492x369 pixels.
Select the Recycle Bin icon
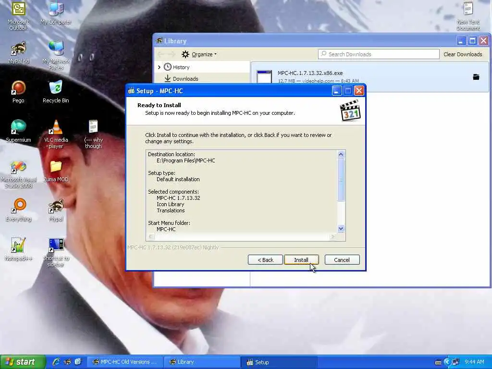(56, 92)
